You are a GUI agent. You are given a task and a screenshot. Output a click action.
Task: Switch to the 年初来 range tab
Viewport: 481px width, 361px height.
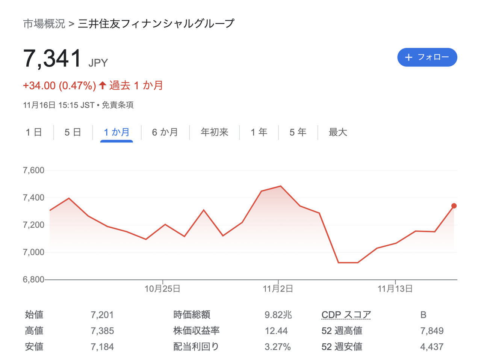tap(215, 132)
